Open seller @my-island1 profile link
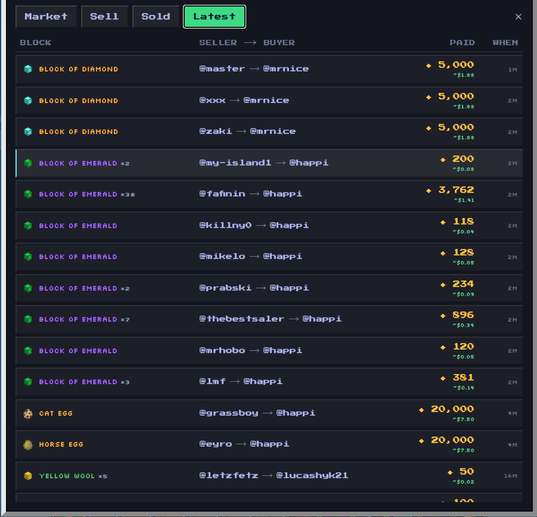 click(235, 163)
